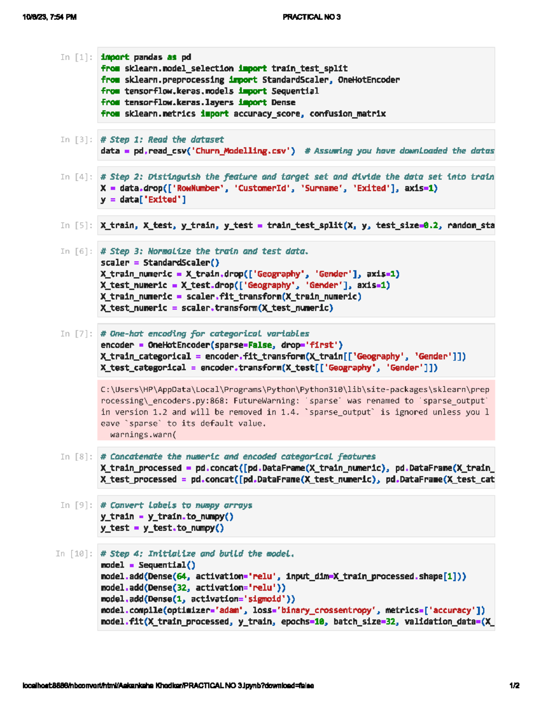The height and width of the screenshot is (701, 541).
Task: Click the 'X_test_processed = pd.concat' line
Action: [x=298, y=479]
